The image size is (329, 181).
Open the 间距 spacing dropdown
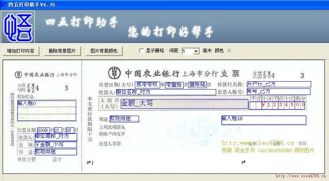click(x=196, y=51)
